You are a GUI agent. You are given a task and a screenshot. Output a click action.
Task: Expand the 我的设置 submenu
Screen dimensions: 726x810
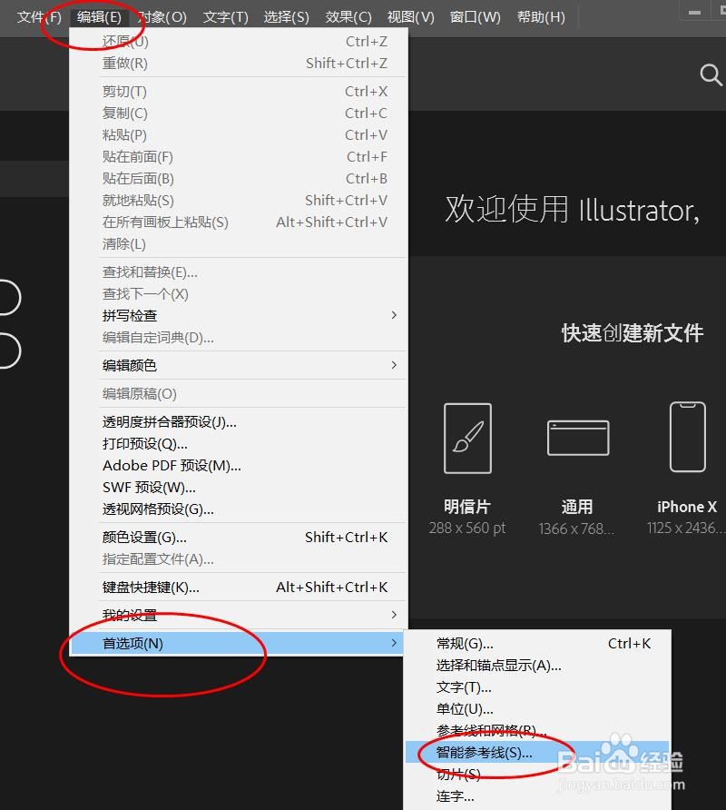239,615
